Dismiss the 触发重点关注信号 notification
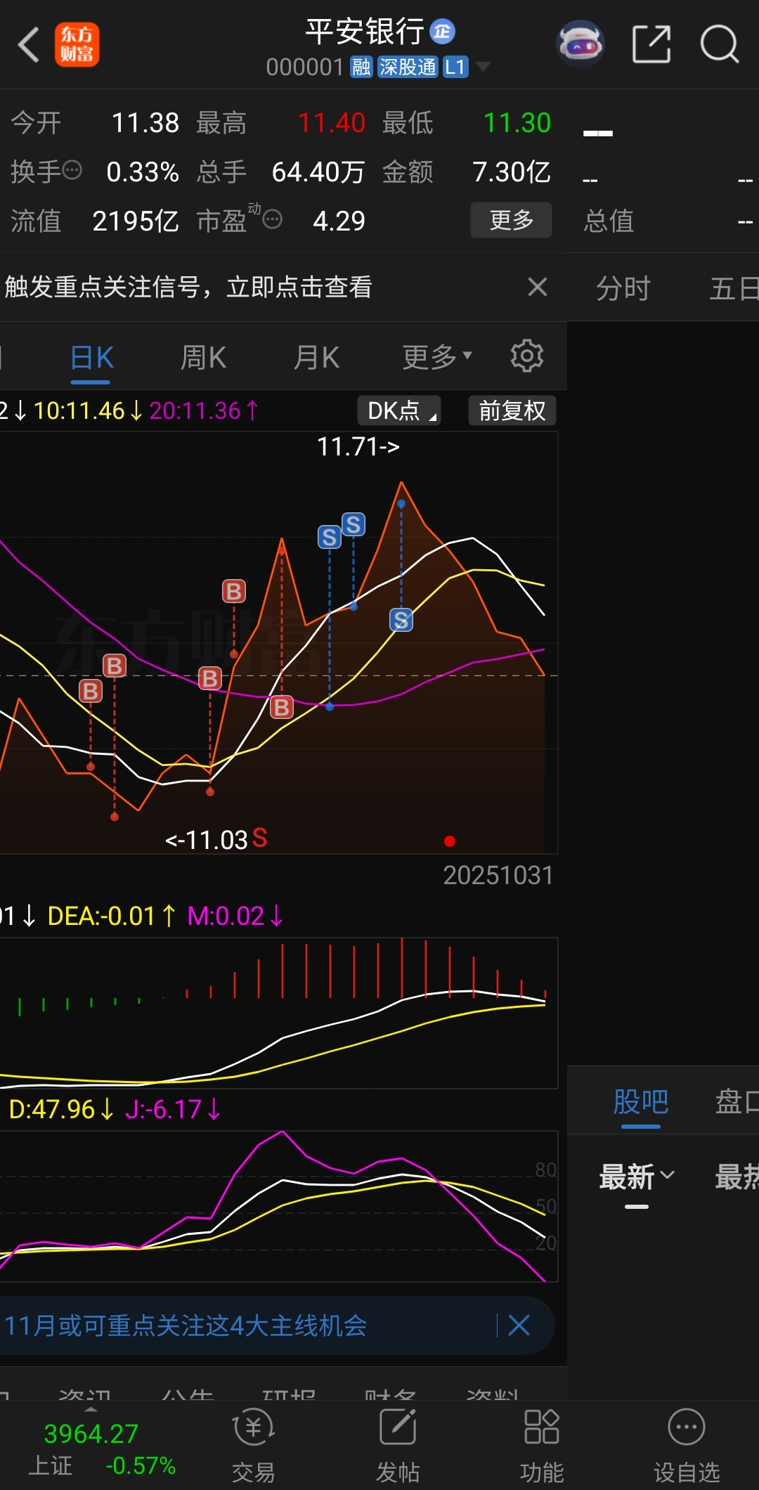Image resolution: width=759 pixels, height=1490 pixels. (x=538, y=287)
